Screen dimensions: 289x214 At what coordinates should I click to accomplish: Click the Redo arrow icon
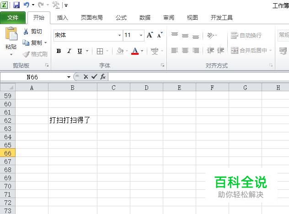(x=41, y=5)
